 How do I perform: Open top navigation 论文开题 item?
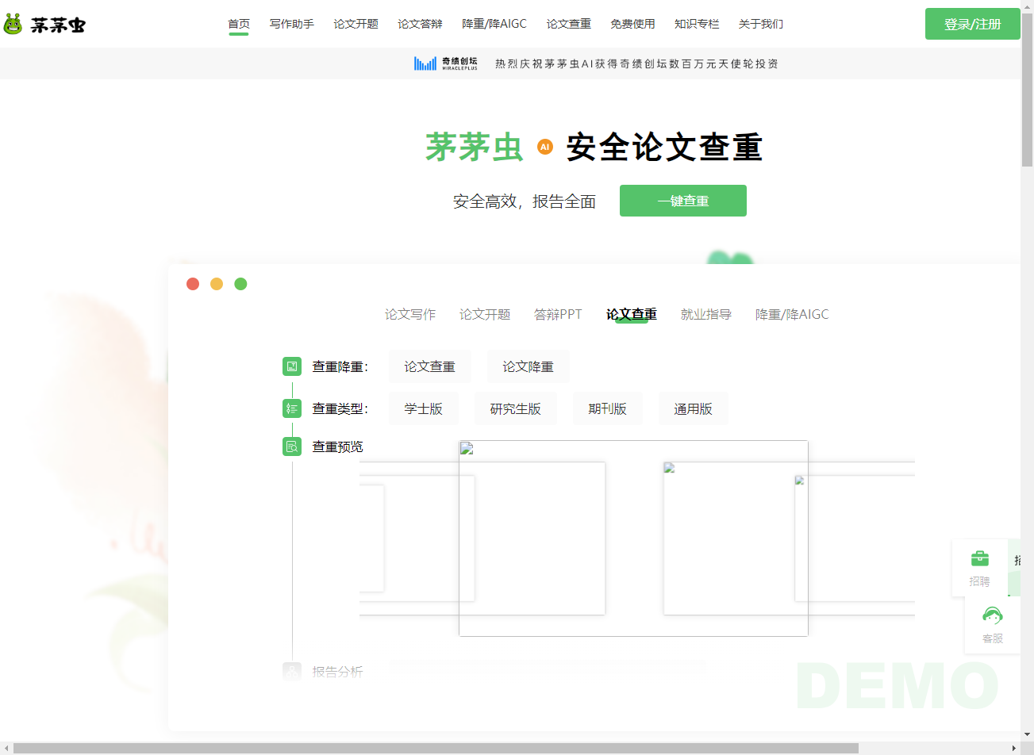click(x=356, y=24)
